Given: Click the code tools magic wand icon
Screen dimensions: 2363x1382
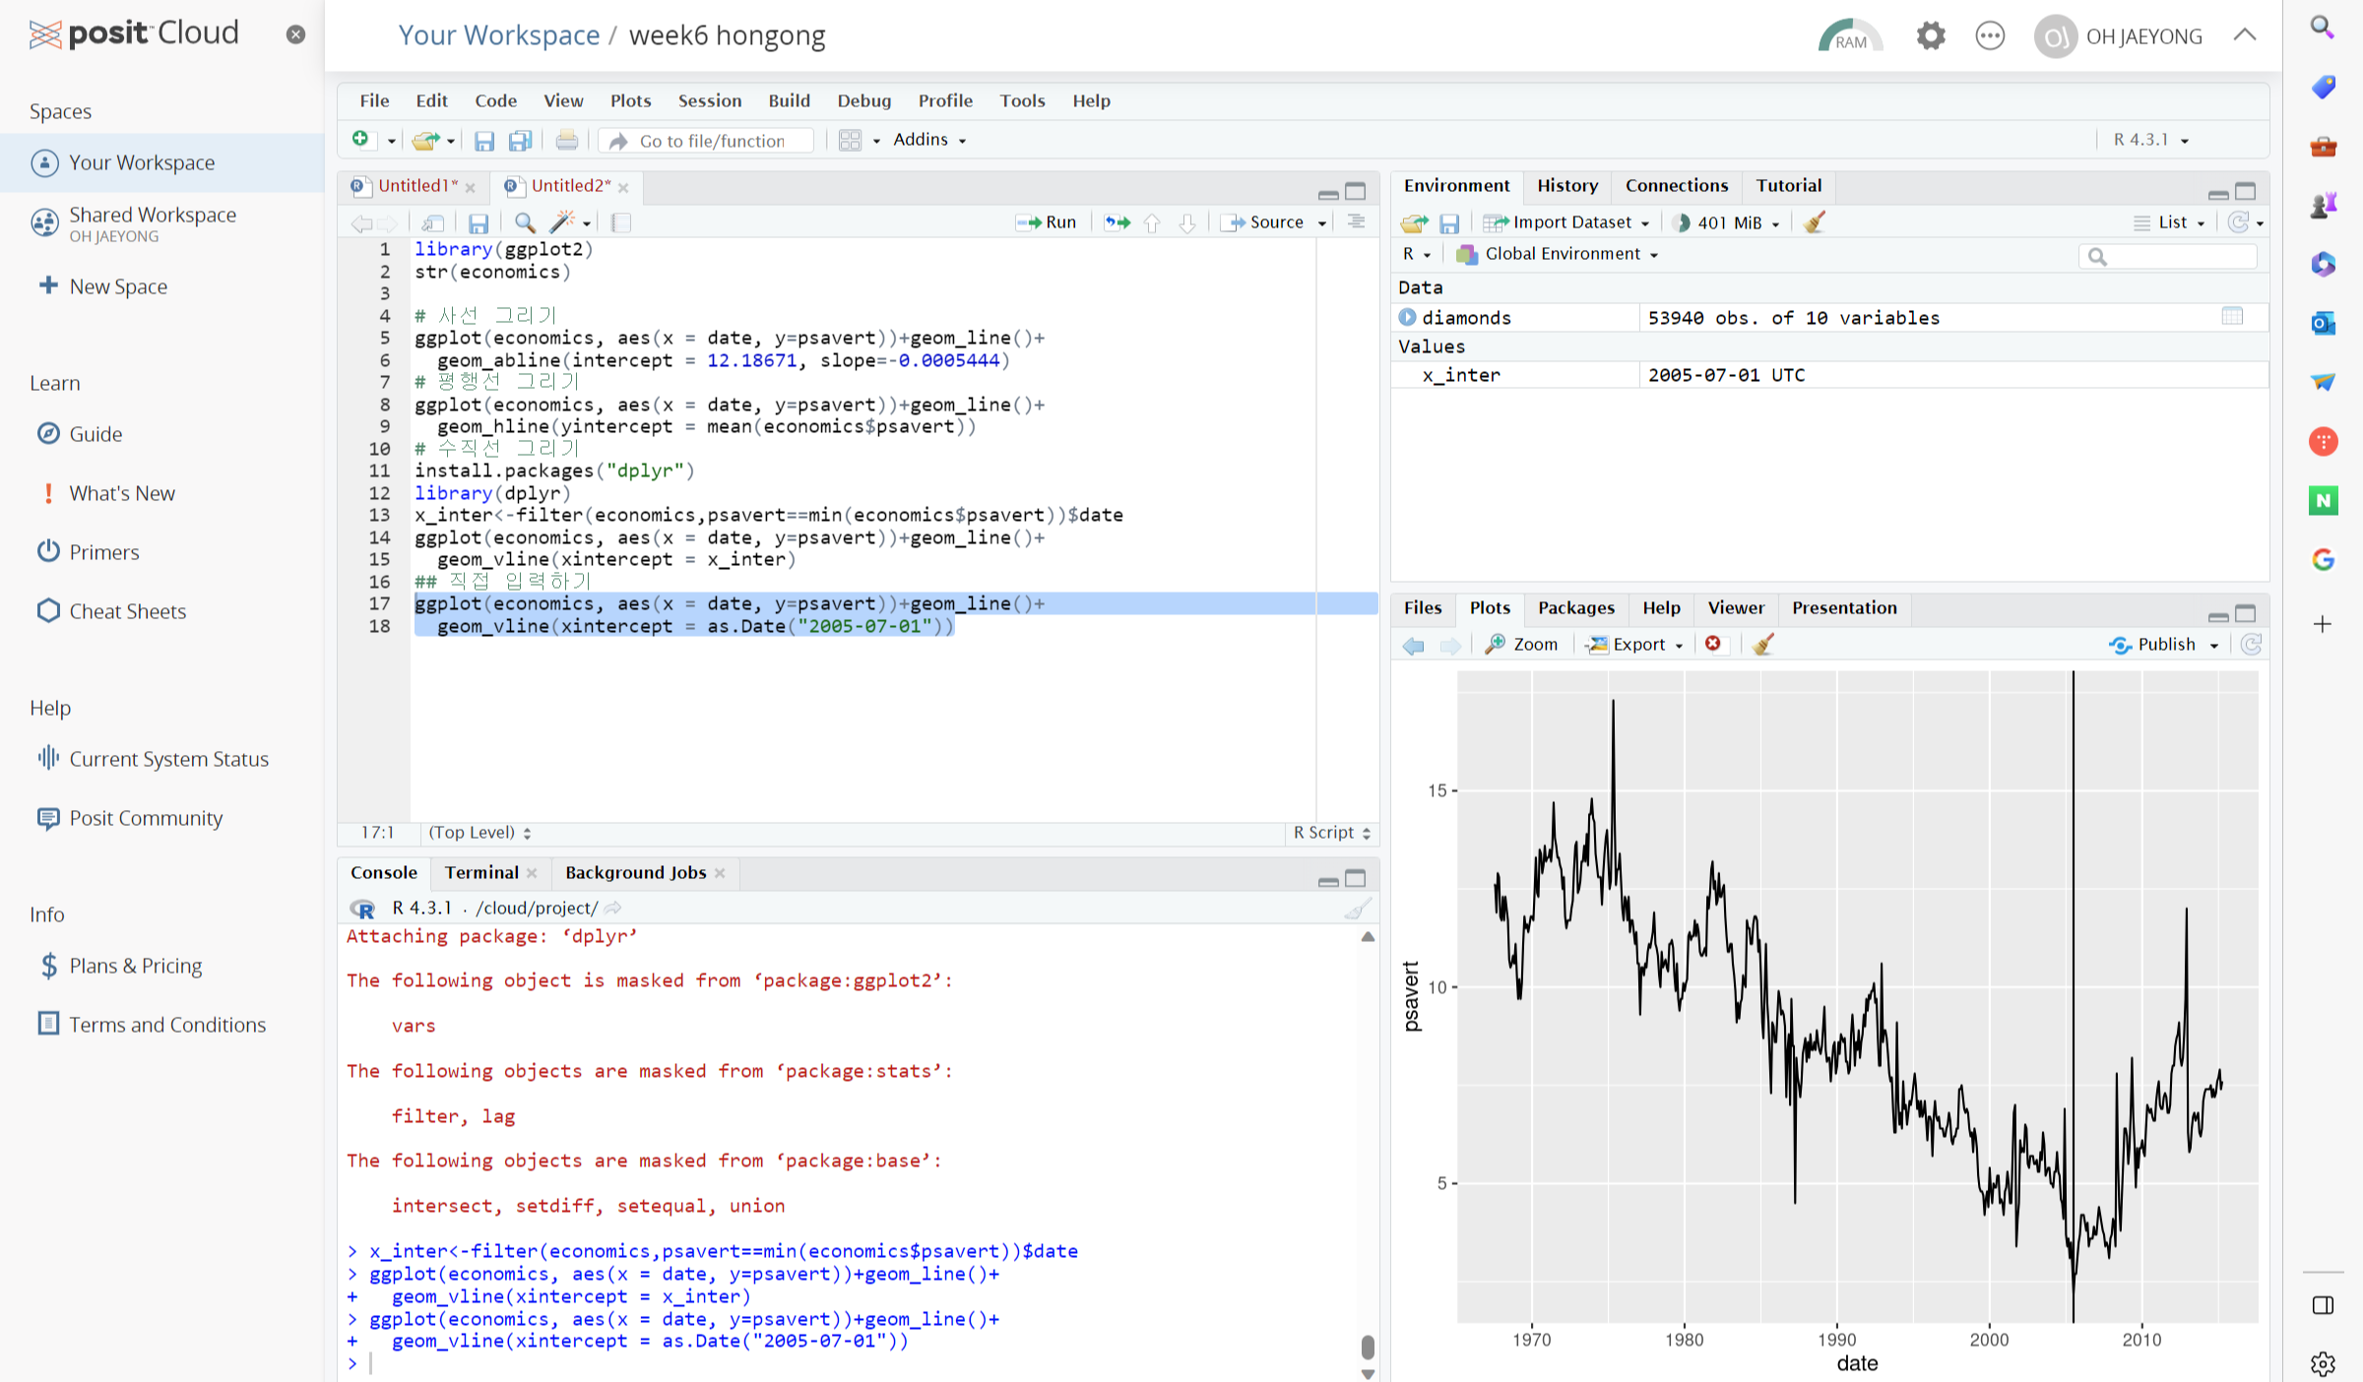Looking at the screenshot, I should point(563,222).
